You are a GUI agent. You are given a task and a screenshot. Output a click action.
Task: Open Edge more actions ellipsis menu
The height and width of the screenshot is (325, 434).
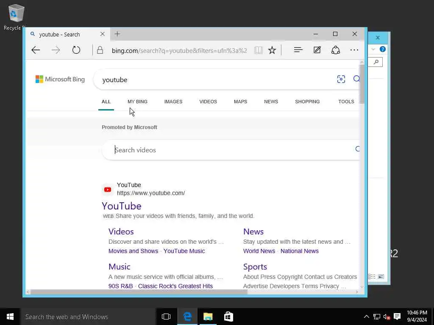click(x=354, y=50)
